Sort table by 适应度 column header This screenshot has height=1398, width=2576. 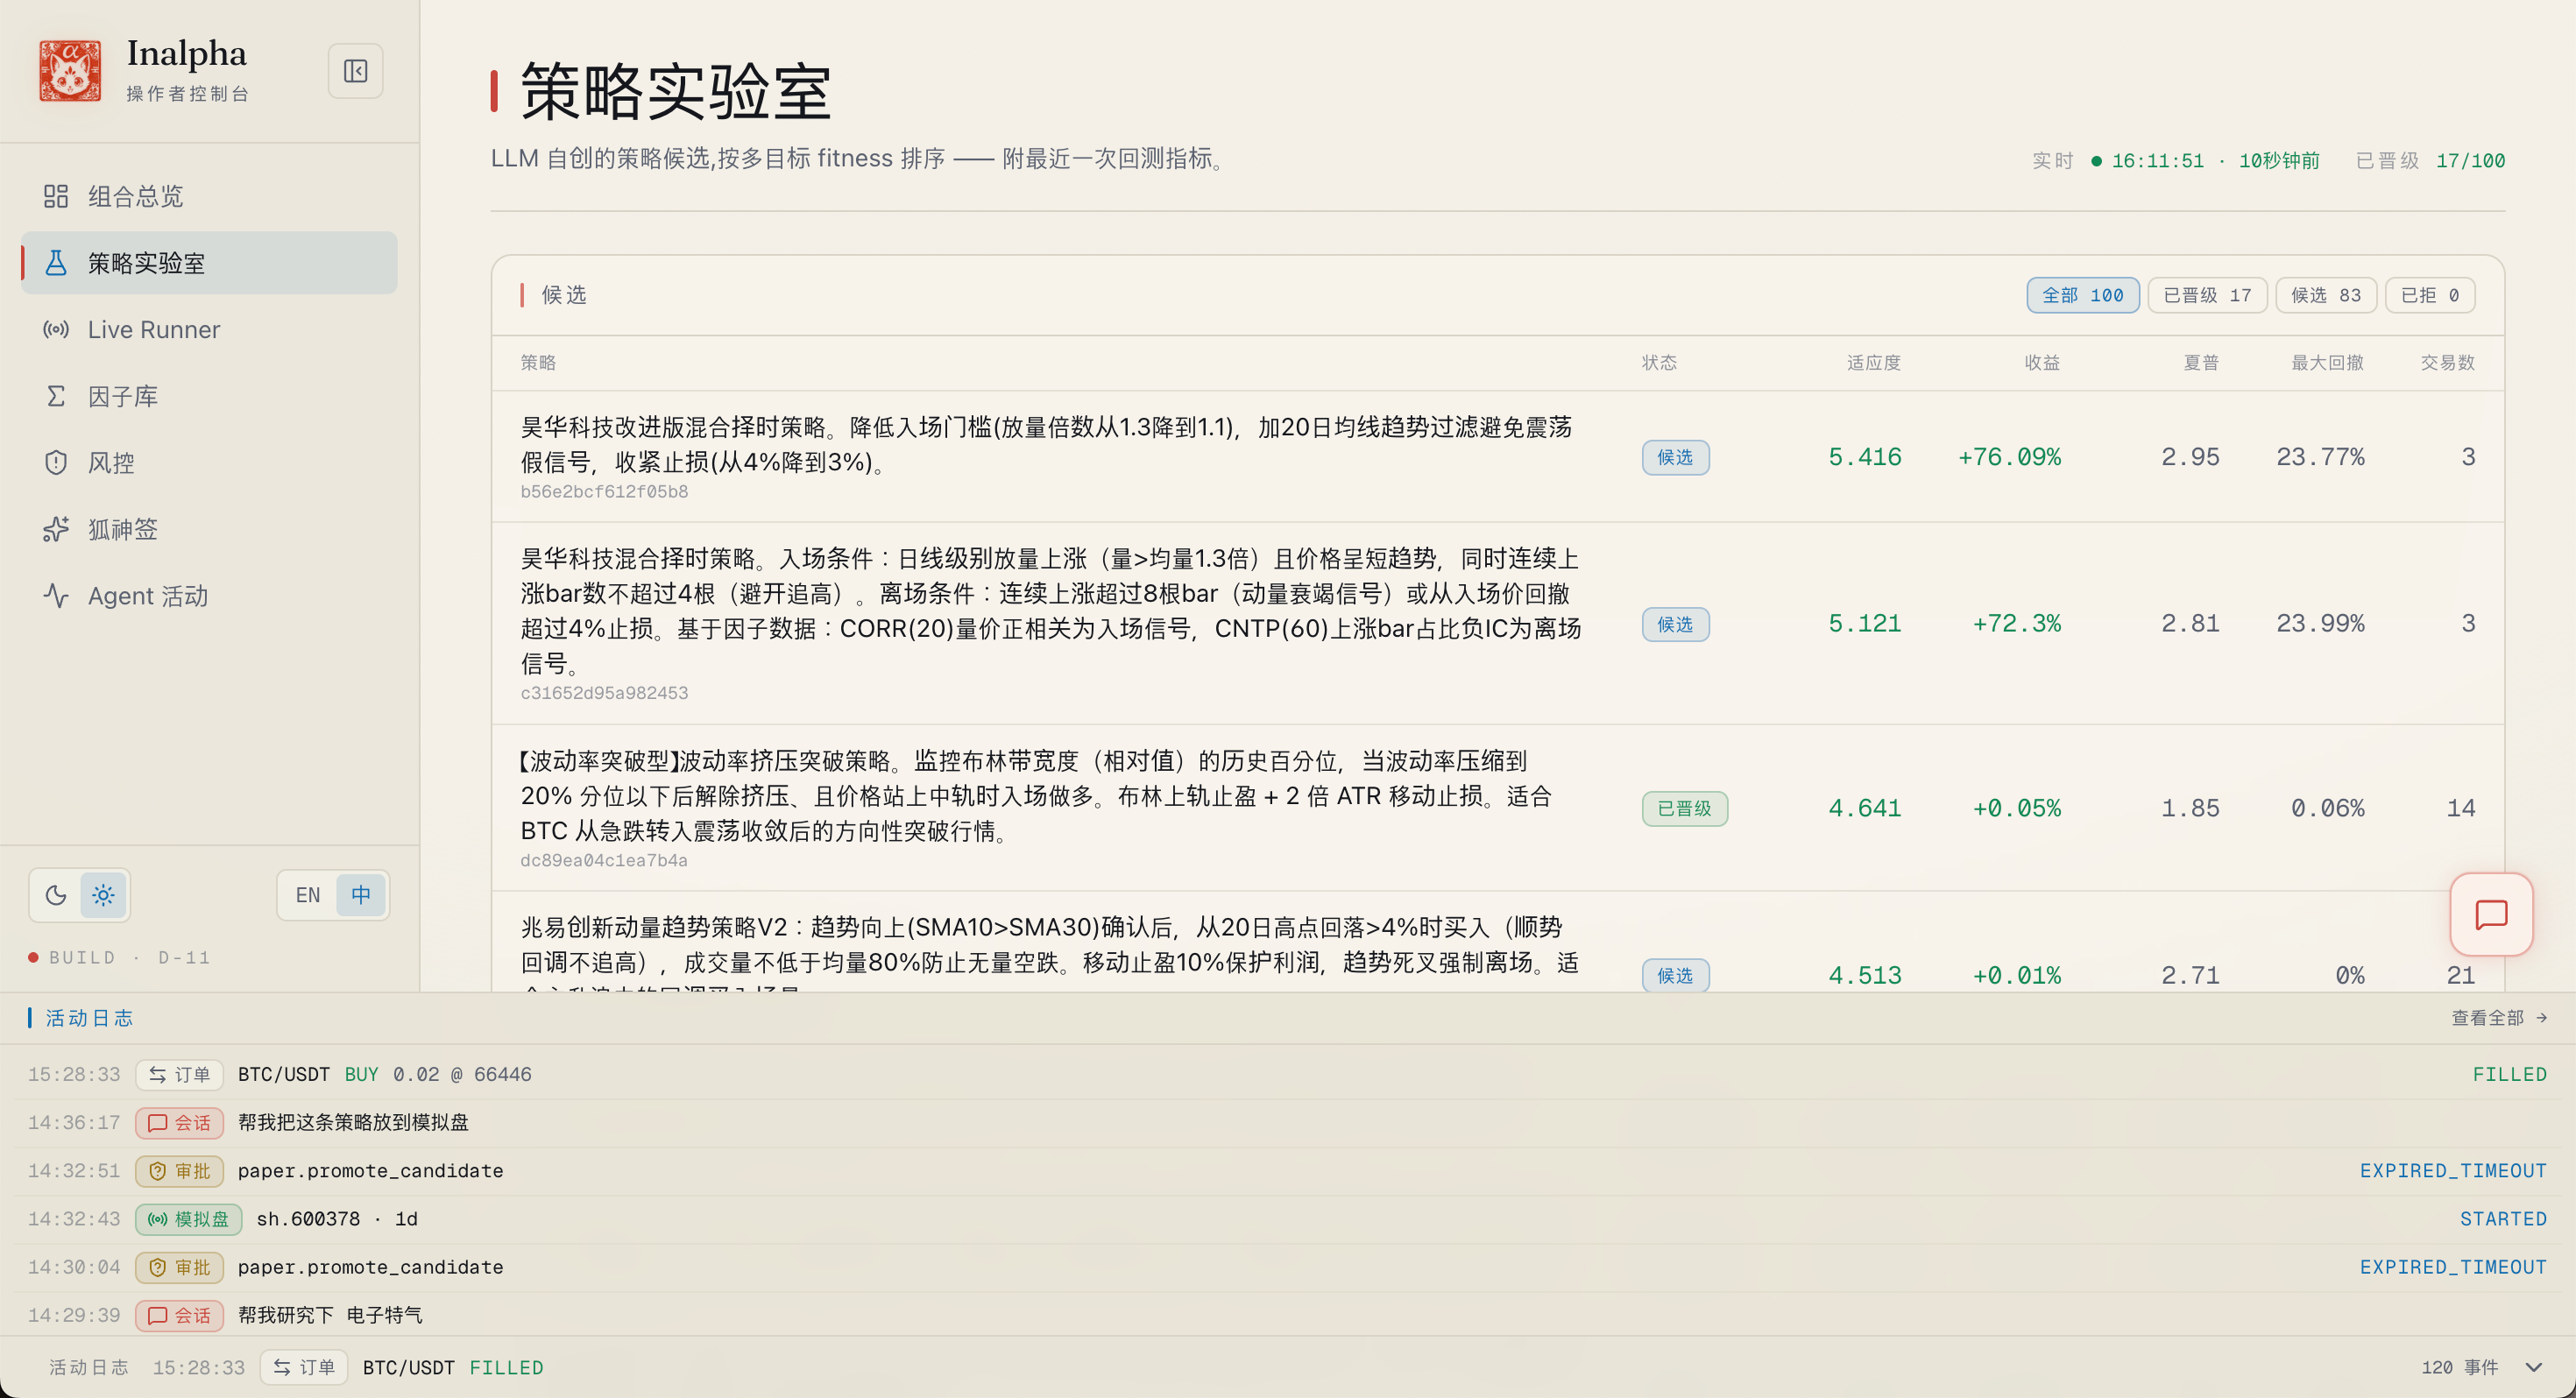coord(1873,362)
